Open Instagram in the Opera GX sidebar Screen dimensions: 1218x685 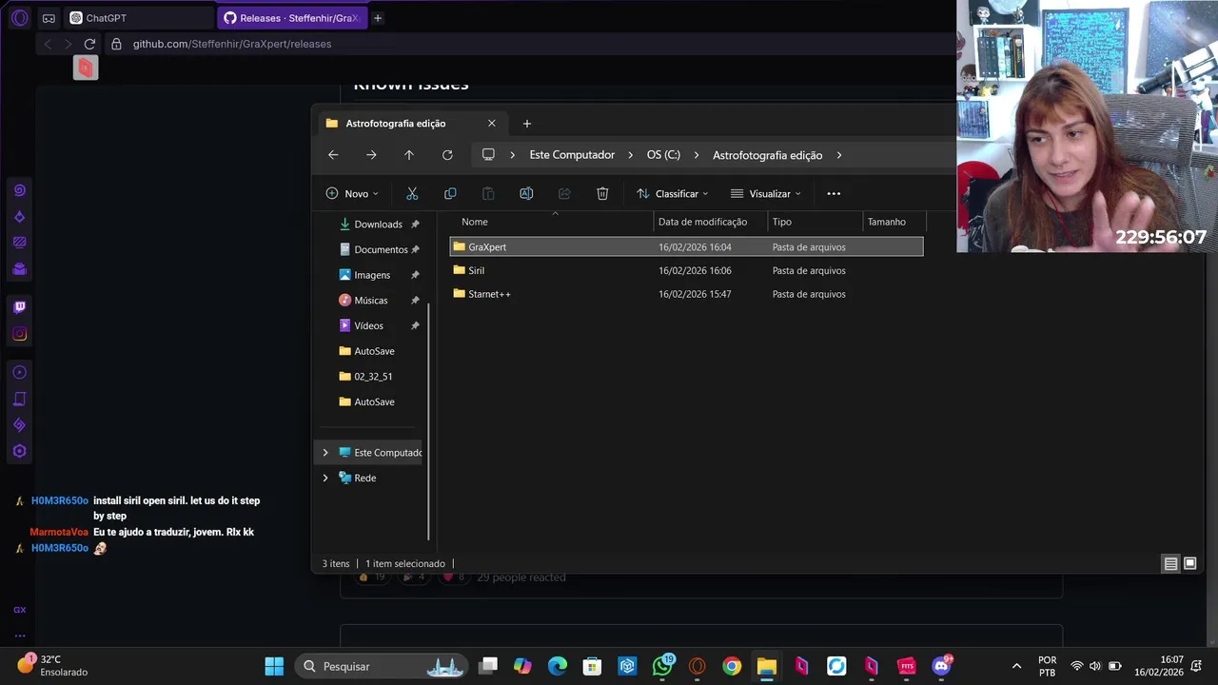[x=19, y=334]
